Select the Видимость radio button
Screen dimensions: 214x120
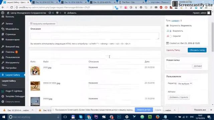click(171, 31)
